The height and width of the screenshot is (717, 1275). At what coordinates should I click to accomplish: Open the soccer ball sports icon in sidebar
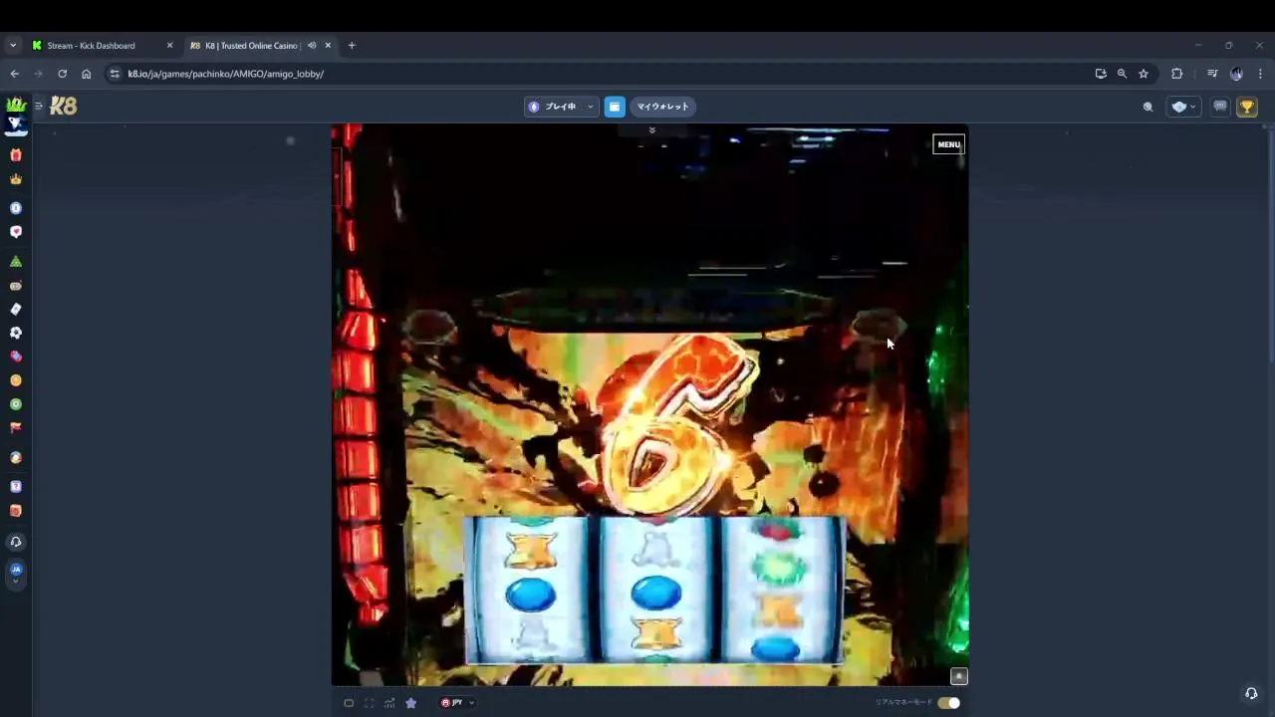pos(16,333)
